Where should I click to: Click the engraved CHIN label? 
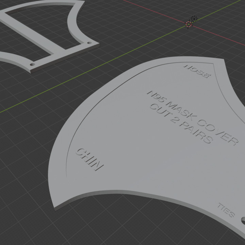coord(89,159)
